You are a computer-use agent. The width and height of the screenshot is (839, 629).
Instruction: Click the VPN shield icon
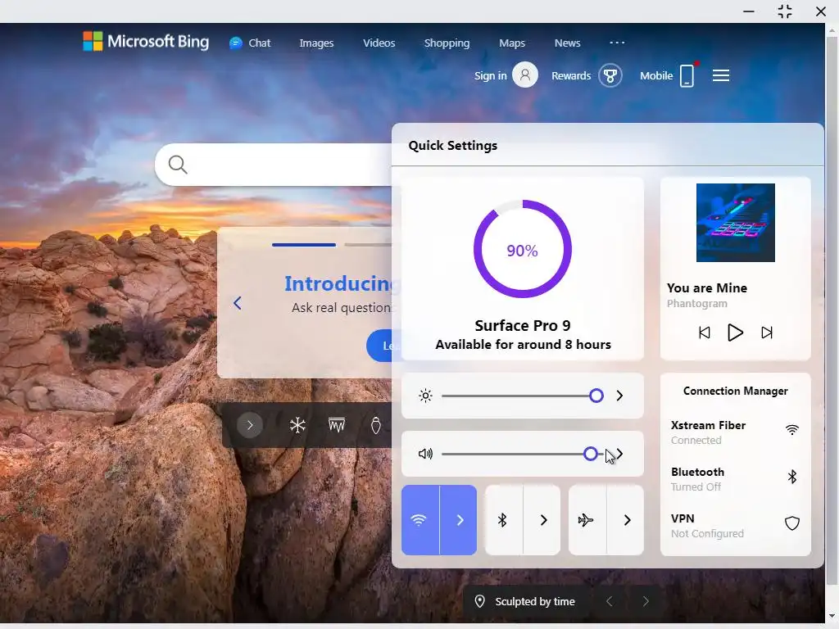(792, 523)
